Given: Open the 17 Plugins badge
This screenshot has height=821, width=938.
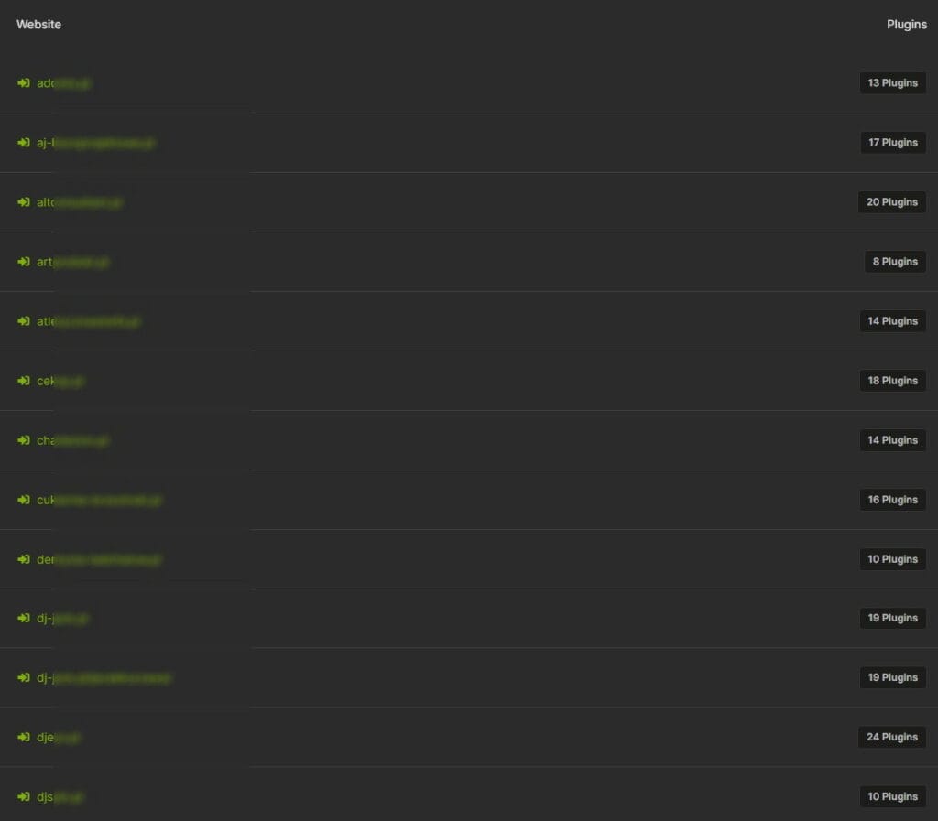Looking at the screenshot, I should pos(893,143).
